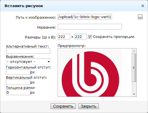Click the width size field
Image resolution: width=148 pixels, height=113 pixels.
pos(64,37)
